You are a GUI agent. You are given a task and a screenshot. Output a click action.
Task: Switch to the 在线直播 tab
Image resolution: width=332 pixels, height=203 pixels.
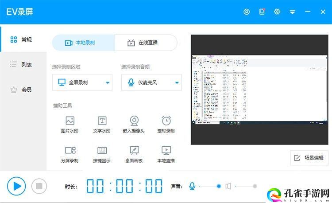(146, 43)
